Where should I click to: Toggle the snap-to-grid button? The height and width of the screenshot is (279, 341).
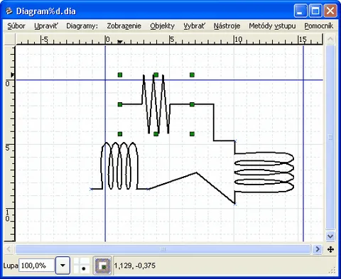pyautogui.click(x=82, y=266)
